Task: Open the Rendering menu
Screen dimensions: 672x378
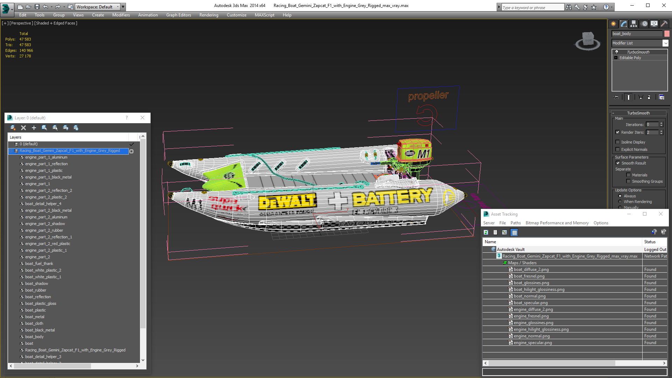Action: coord(209,15)
